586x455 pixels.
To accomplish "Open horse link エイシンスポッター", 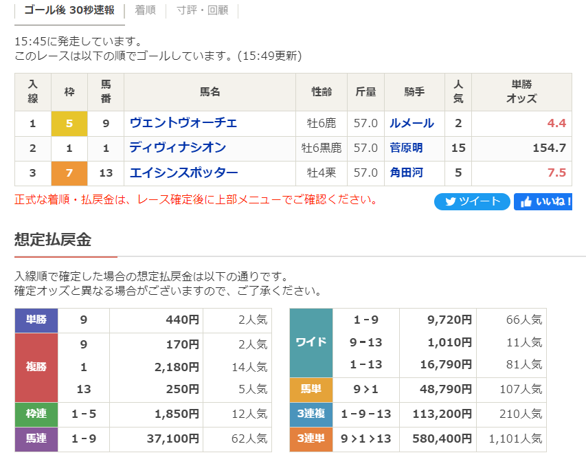I will point(184,173).
